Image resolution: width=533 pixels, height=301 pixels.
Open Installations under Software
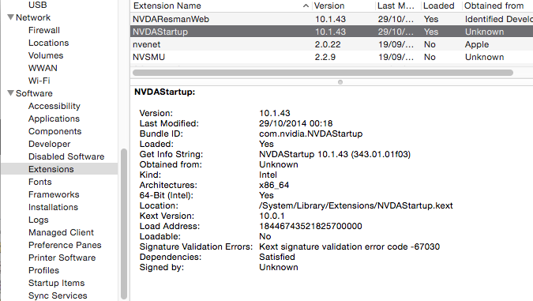coord(53,207)
